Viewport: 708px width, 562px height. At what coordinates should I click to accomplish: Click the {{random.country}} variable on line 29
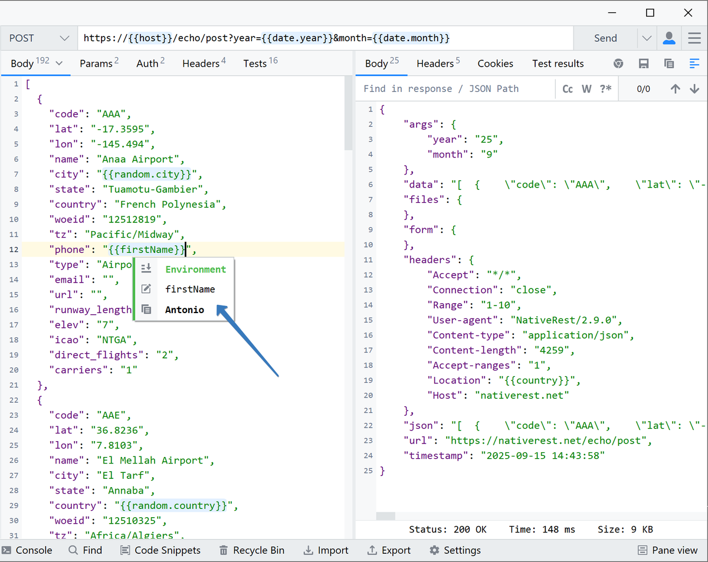point(173,505)
